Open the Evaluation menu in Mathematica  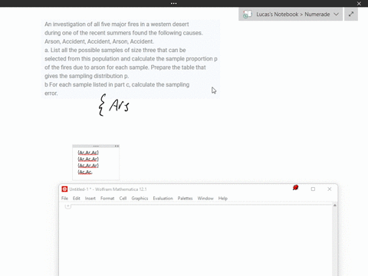163,199
